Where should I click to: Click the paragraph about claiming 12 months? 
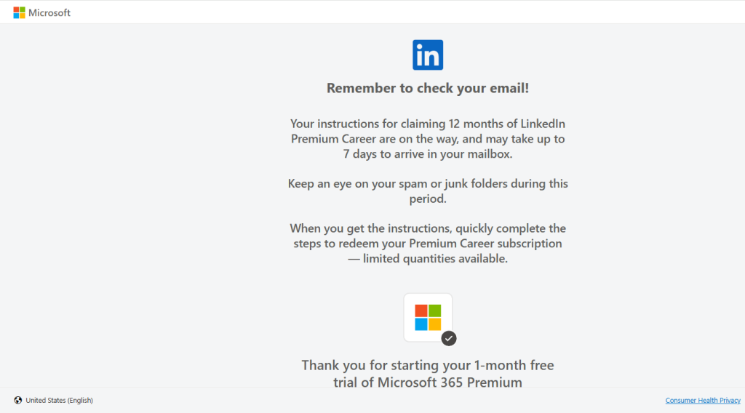click(428, 139)
